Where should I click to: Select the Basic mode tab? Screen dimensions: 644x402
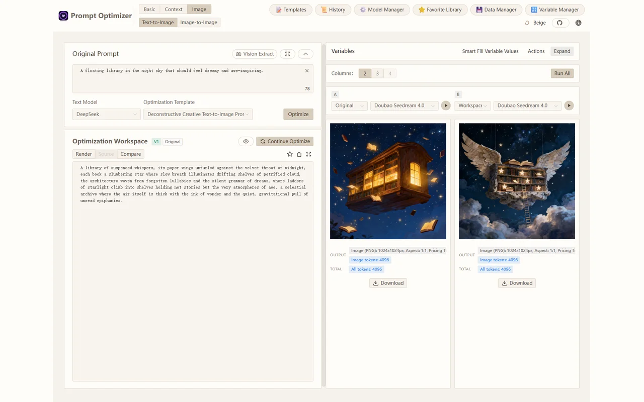coord(149,9)
